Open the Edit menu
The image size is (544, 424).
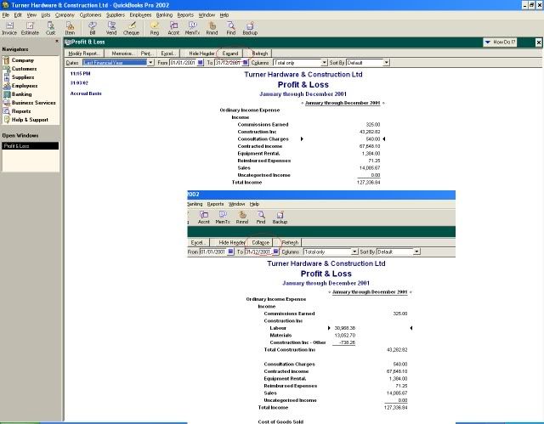18,15
